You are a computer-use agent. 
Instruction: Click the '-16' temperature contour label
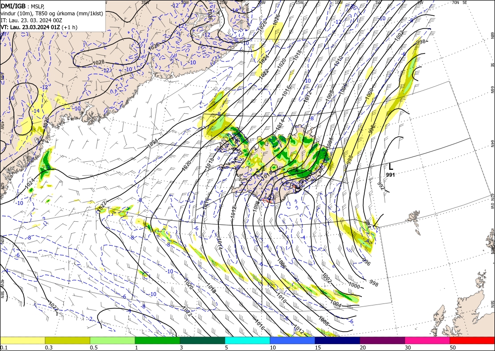[10, 99]
